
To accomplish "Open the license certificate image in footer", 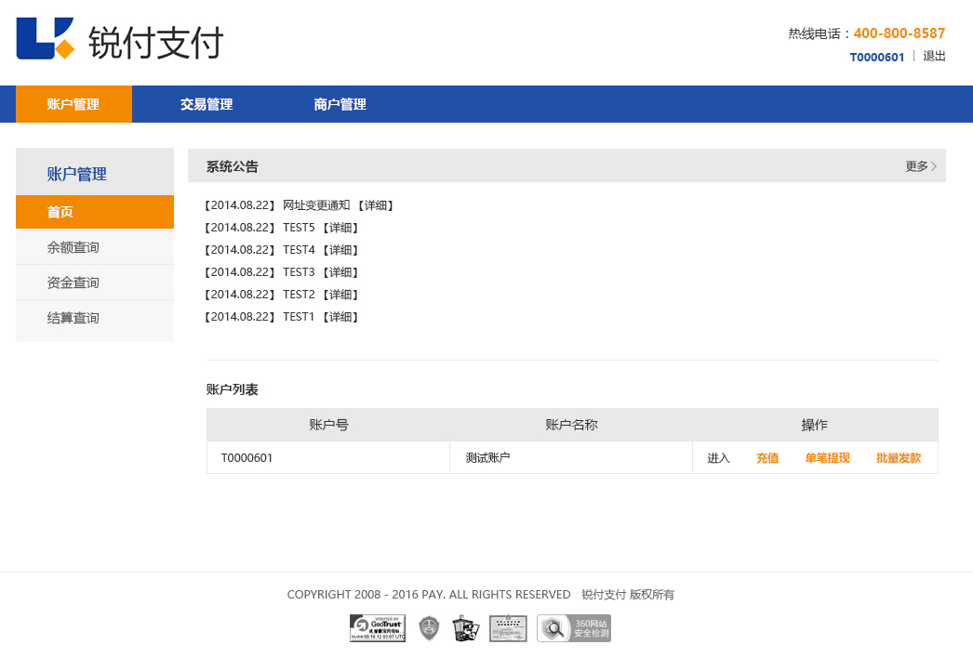I will 508,628.
